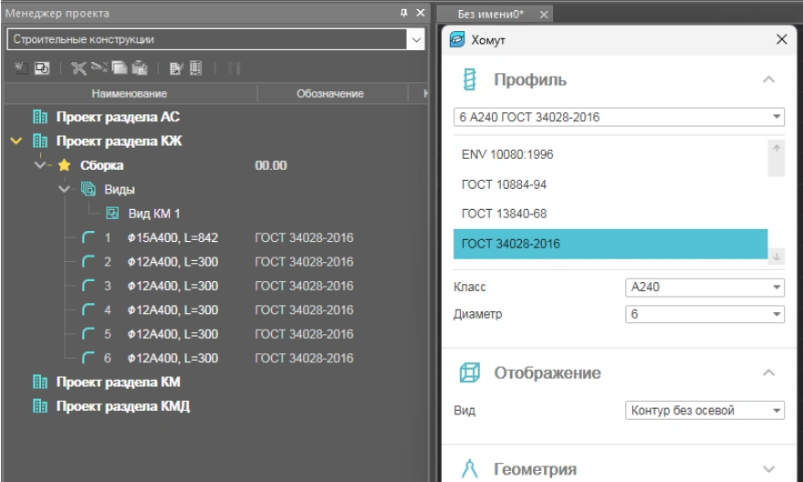Expand the Геометрия section
Viewport: 803px width, 482px height.
pos(768,469)
